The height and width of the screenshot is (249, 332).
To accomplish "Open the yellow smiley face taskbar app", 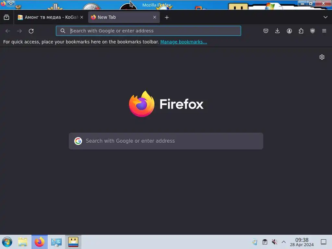I will pyautogui.click(x=73, y=242).
